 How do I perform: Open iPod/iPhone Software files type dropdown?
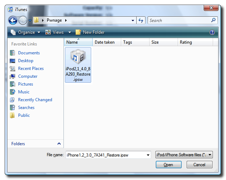coord(184,155)
